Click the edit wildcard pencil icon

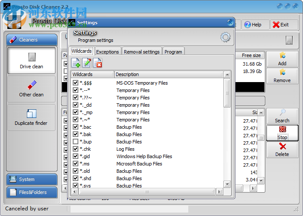click(87, 63)
